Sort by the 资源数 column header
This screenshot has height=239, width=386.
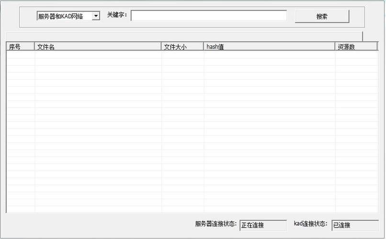(356, 46)
